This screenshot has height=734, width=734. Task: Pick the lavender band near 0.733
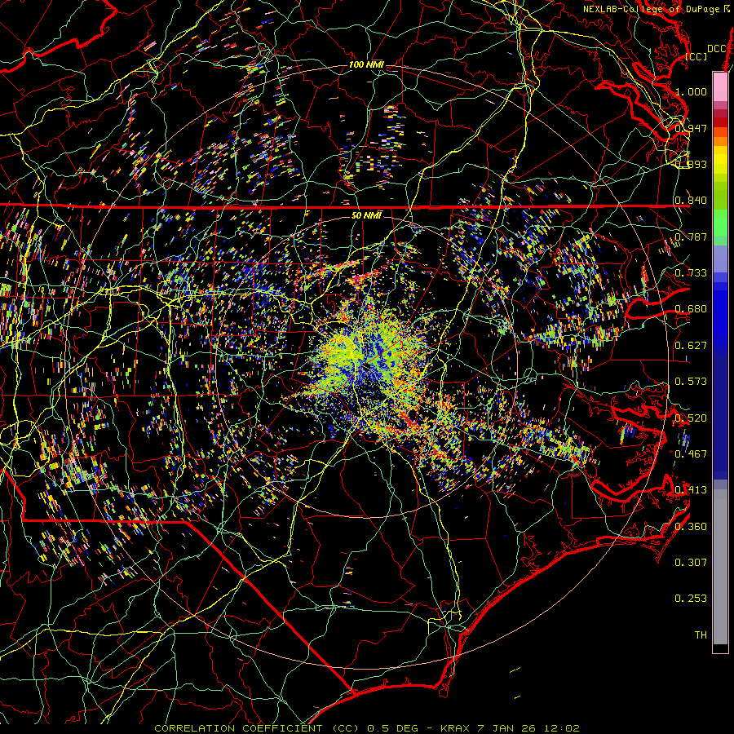coord(720,259)
